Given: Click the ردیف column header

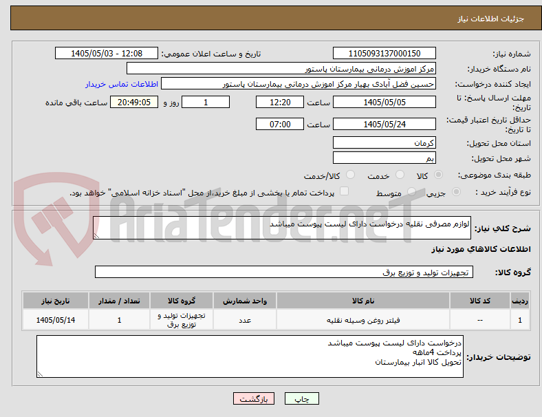Looking at the screenshot, I should tap(520, 301).
